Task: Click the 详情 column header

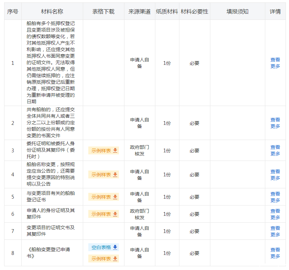Action: pos(275,12)
